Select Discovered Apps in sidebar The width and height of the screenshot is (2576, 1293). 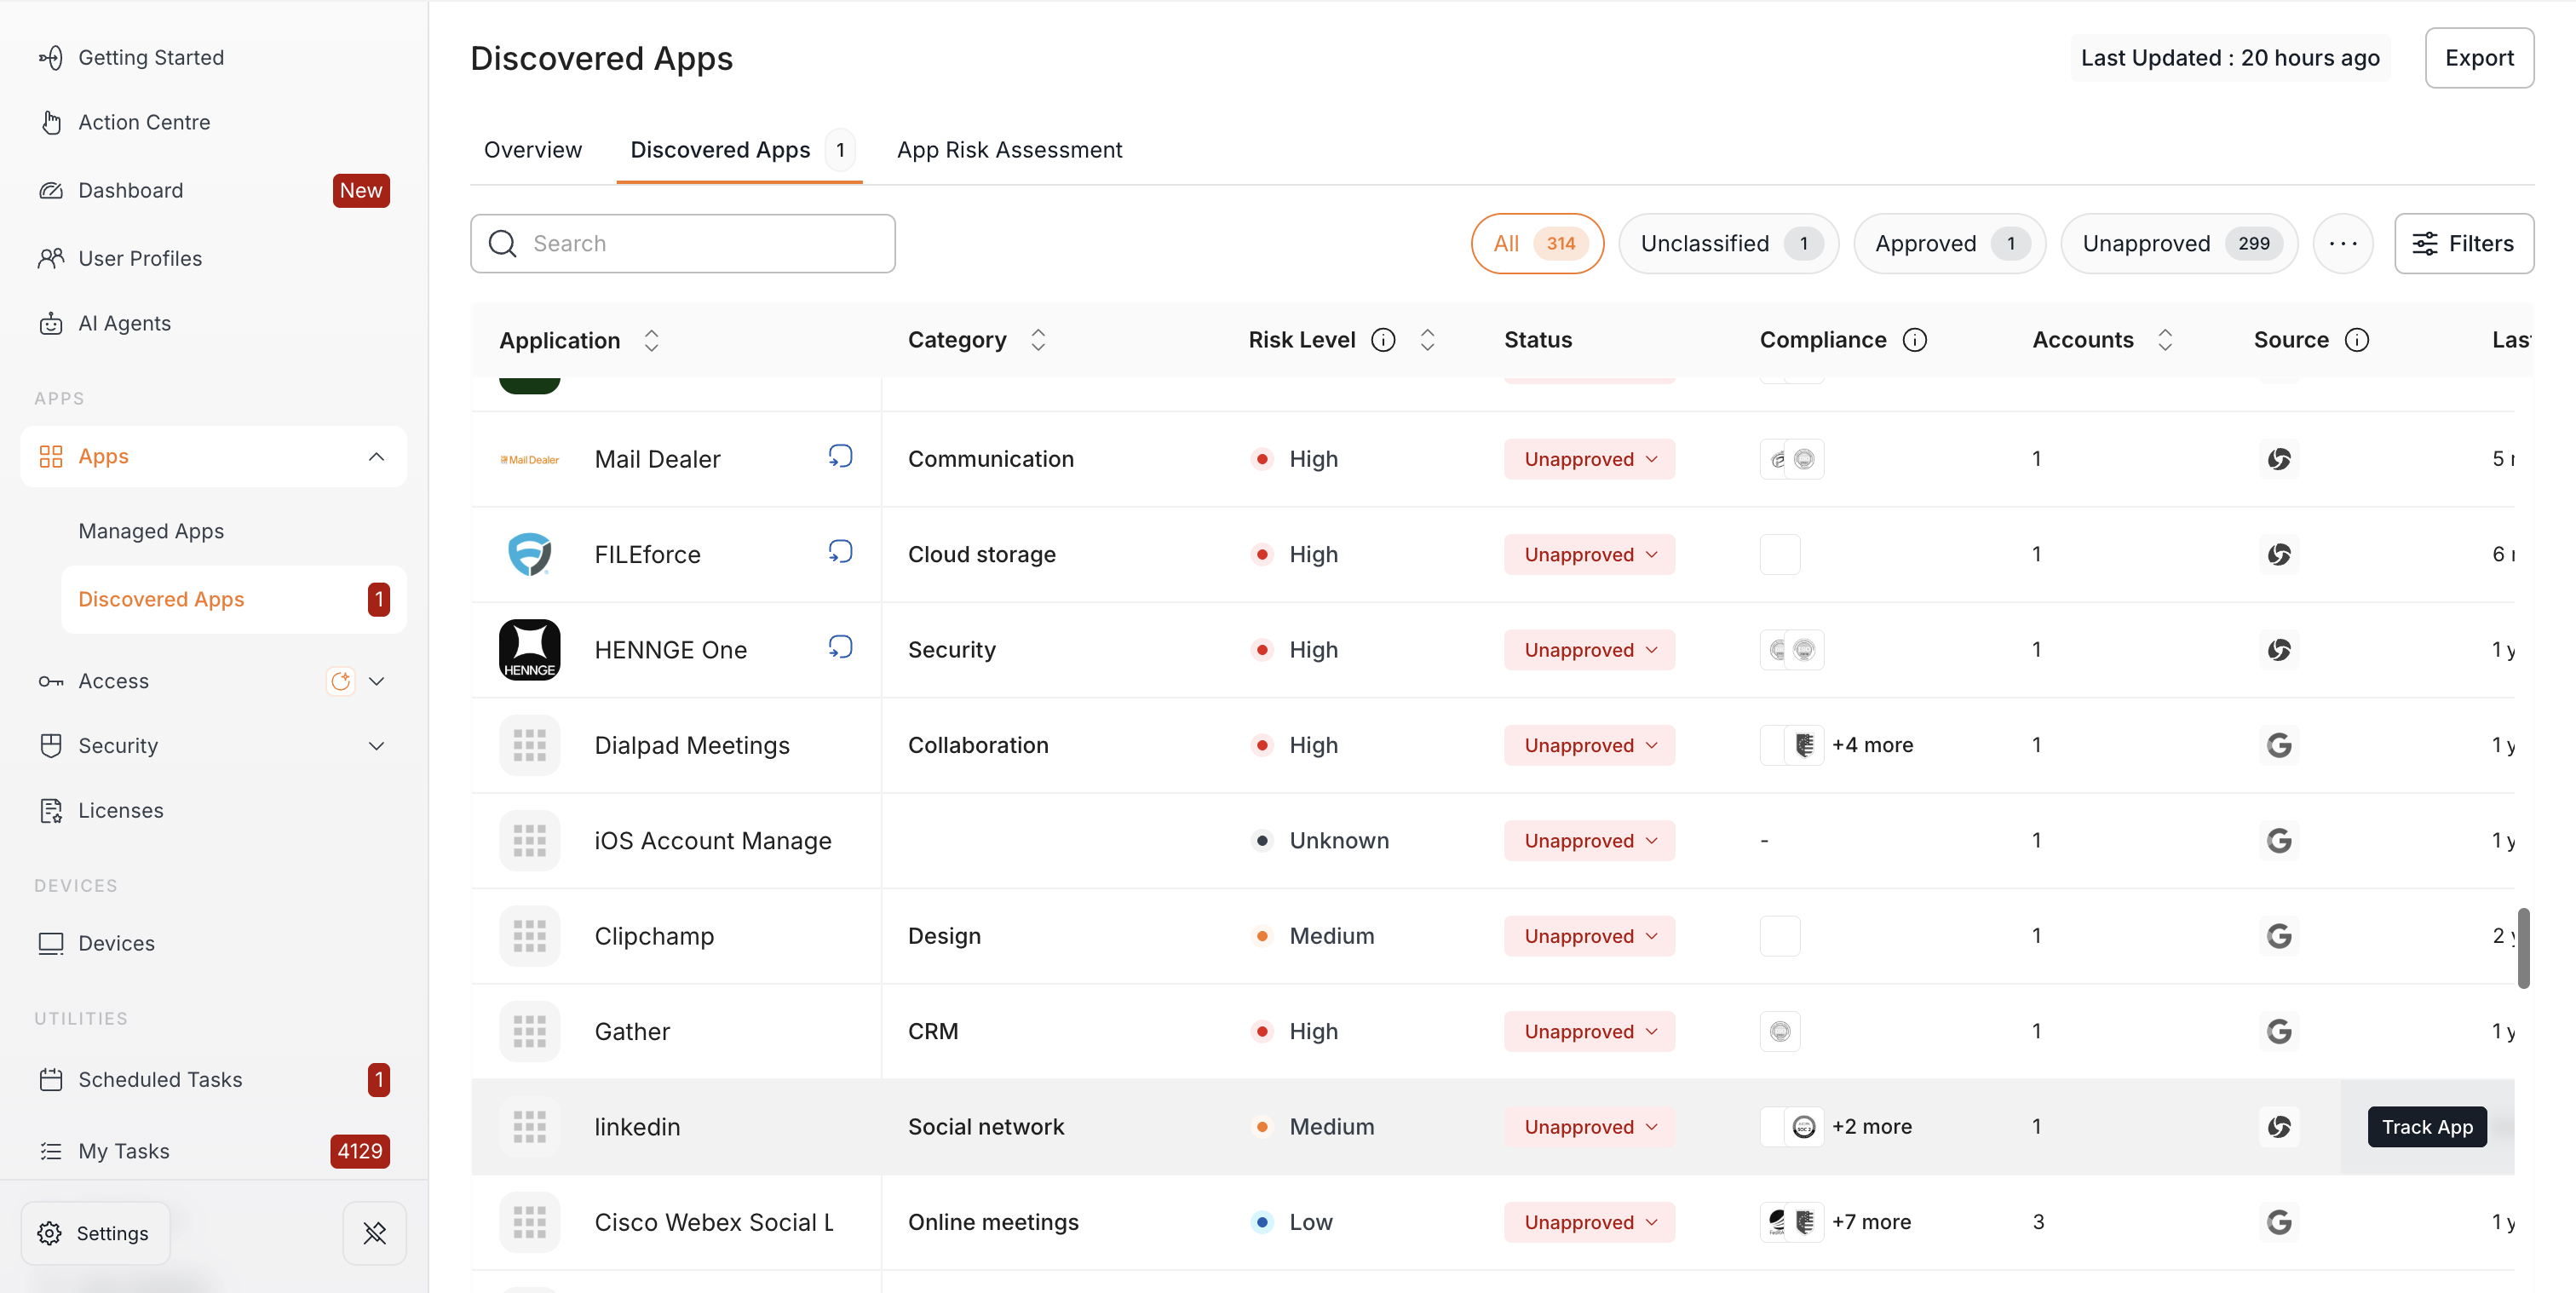pos(234,599)
